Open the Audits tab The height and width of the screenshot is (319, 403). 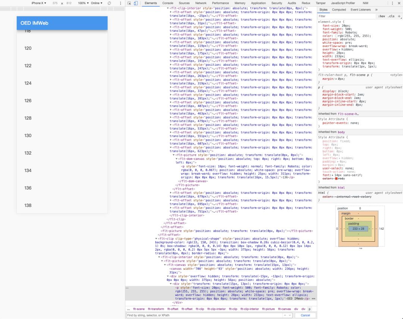[x=292, y=3]
